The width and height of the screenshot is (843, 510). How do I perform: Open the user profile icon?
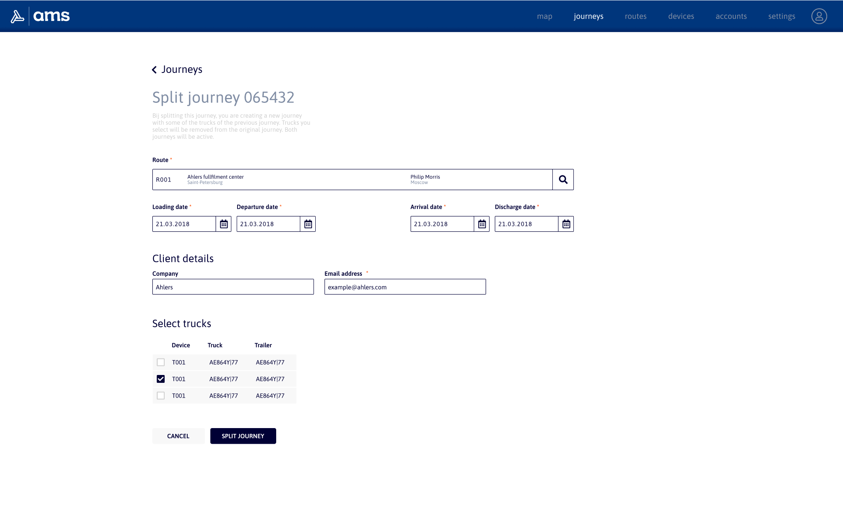pyautogui.click(x=819, y=16)
